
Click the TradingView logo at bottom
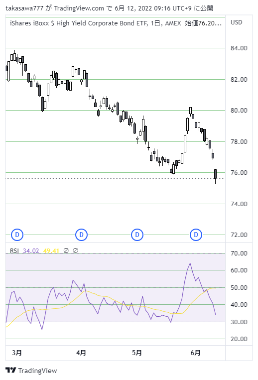(31, 371)
